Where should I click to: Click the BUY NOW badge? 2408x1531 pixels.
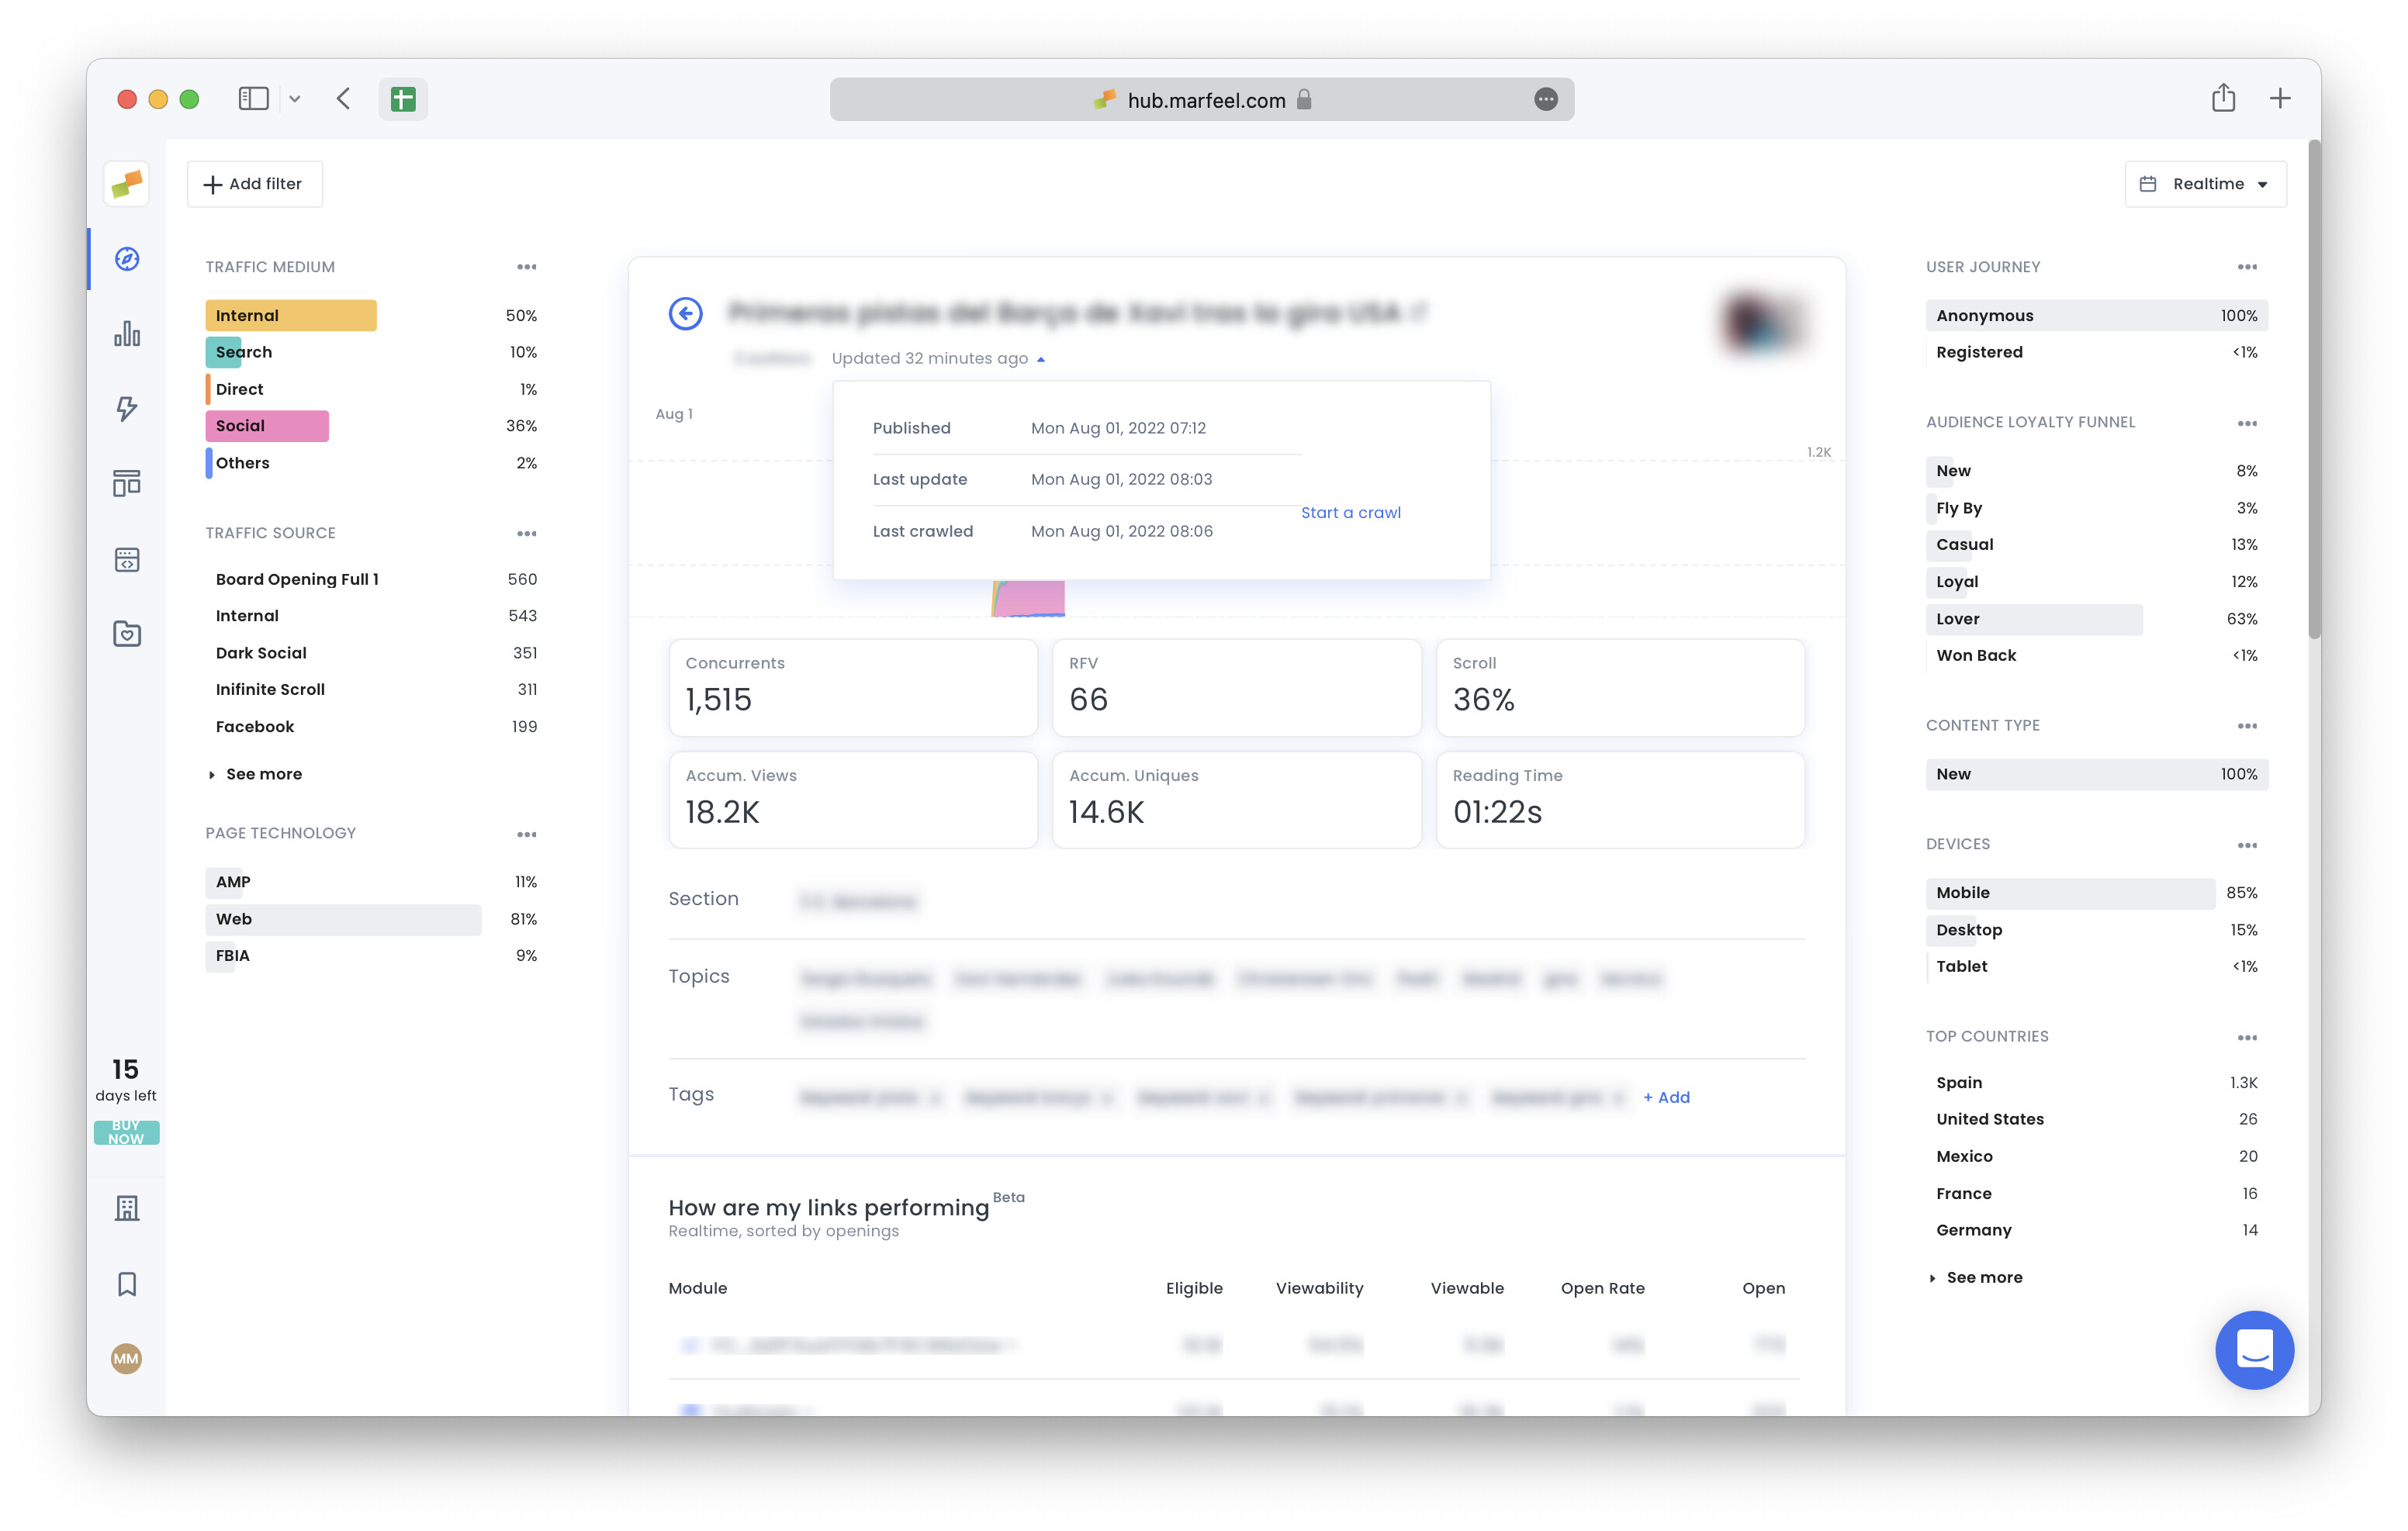(x=126, y=1132)
